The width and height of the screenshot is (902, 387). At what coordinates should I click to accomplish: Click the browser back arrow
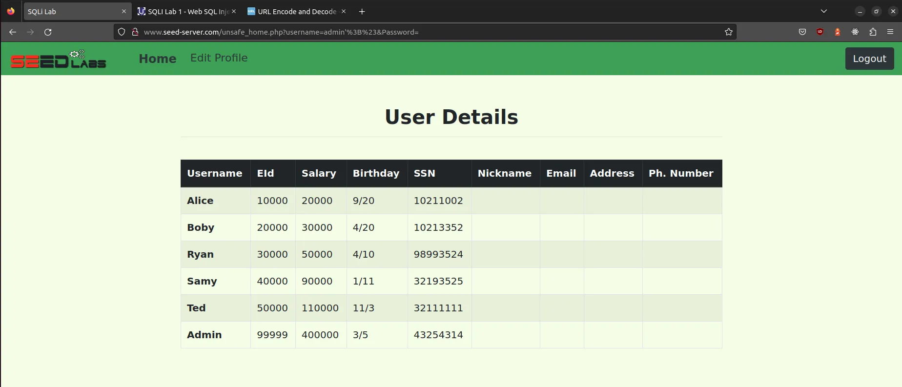click(x=13, y=32)
